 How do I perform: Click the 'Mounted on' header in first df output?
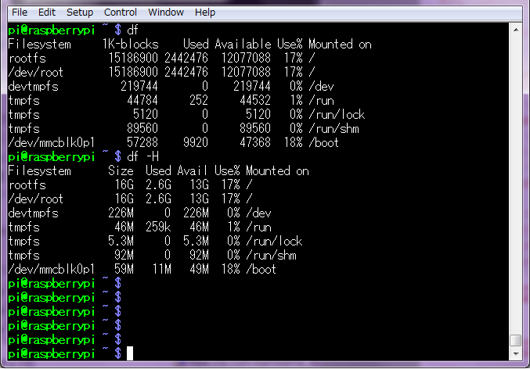pos(340,45)
